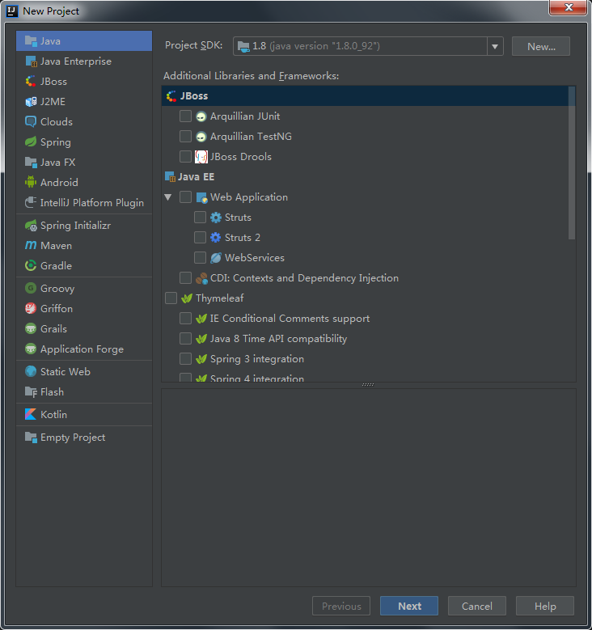Check the Struts checkbox
This screenshot has width=592, height=630.
(200, 217)
